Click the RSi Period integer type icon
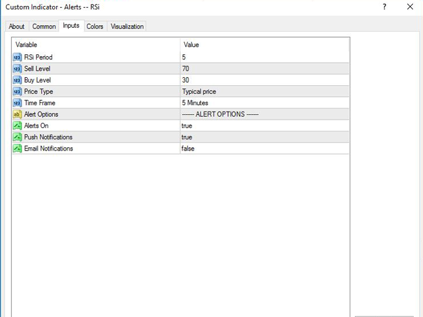This screenshot has width=423, height=317. [17, 57]
